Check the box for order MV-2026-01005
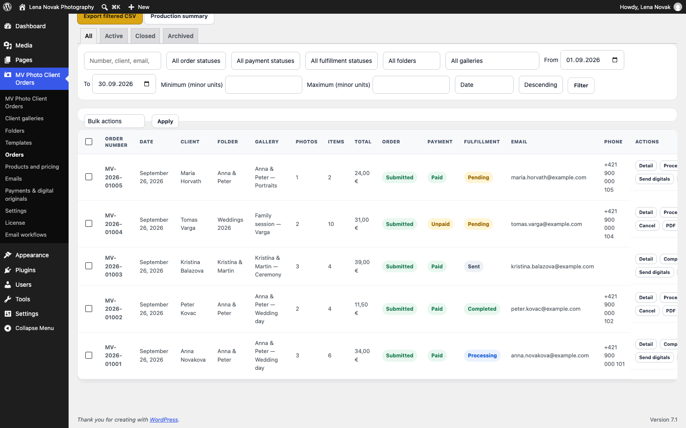686x428 pixels. coord(89,177)
